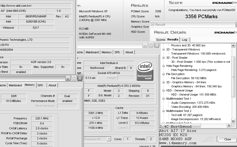Screen dimensions: 237x147
Task: Click the Level 2 512 KBytes value
Action: pyautogui.click(x=142, y=123)
